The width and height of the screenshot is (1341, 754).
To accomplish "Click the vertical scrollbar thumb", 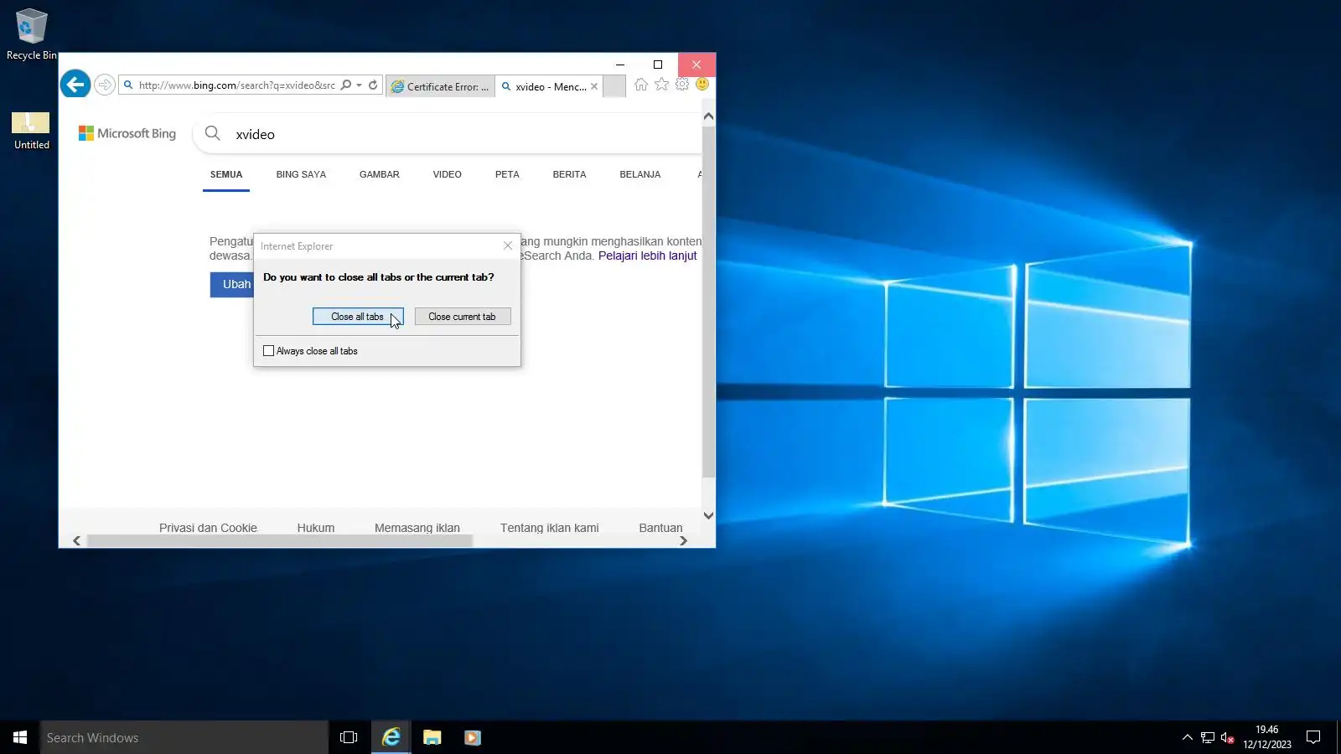I will tap(708, 302).
